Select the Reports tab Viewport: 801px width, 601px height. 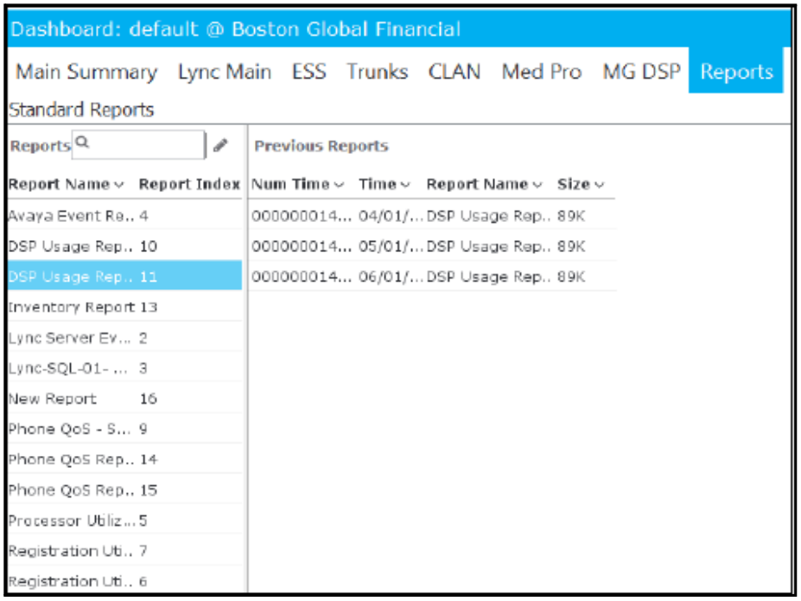pyautogui.click(x=736, y=71)
